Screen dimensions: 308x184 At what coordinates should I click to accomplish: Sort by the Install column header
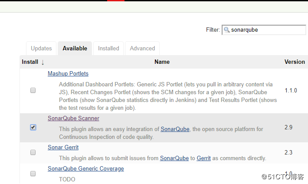30,62
